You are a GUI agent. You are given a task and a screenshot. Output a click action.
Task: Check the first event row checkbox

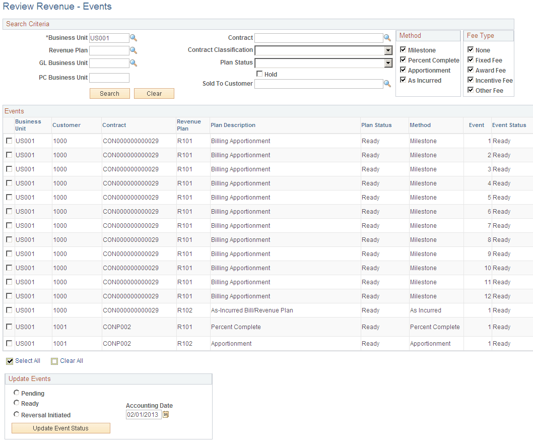tap(9, 141)
